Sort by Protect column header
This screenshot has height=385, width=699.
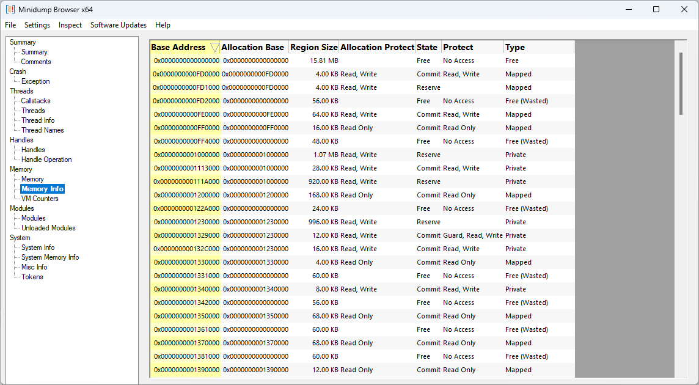click(472, 47)
